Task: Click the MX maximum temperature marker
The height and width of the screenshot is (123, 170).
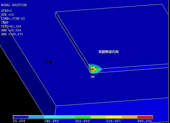Action: [x=93, y=67]
